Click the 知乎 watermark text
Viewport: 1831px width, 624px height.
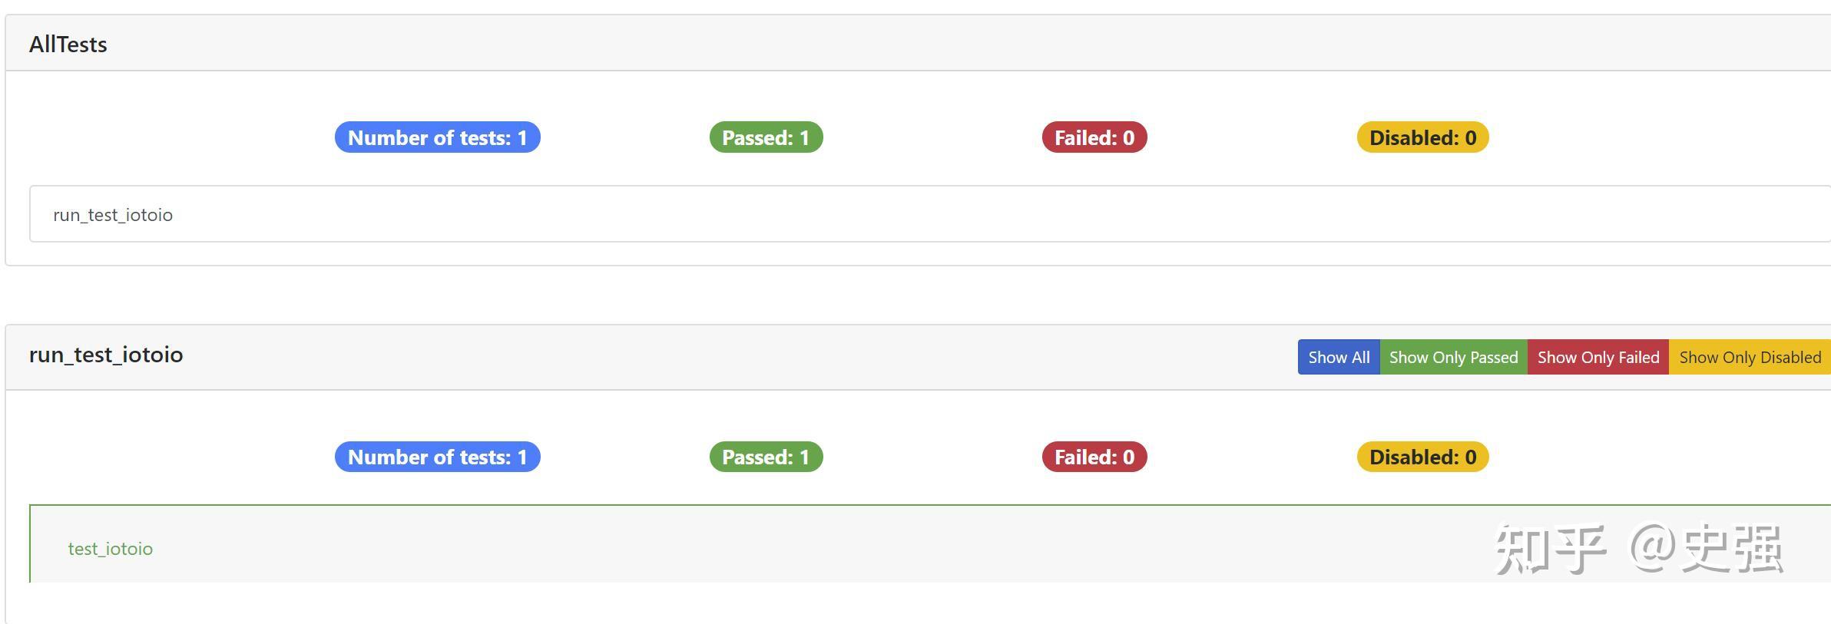click(x=1550, y=549)
